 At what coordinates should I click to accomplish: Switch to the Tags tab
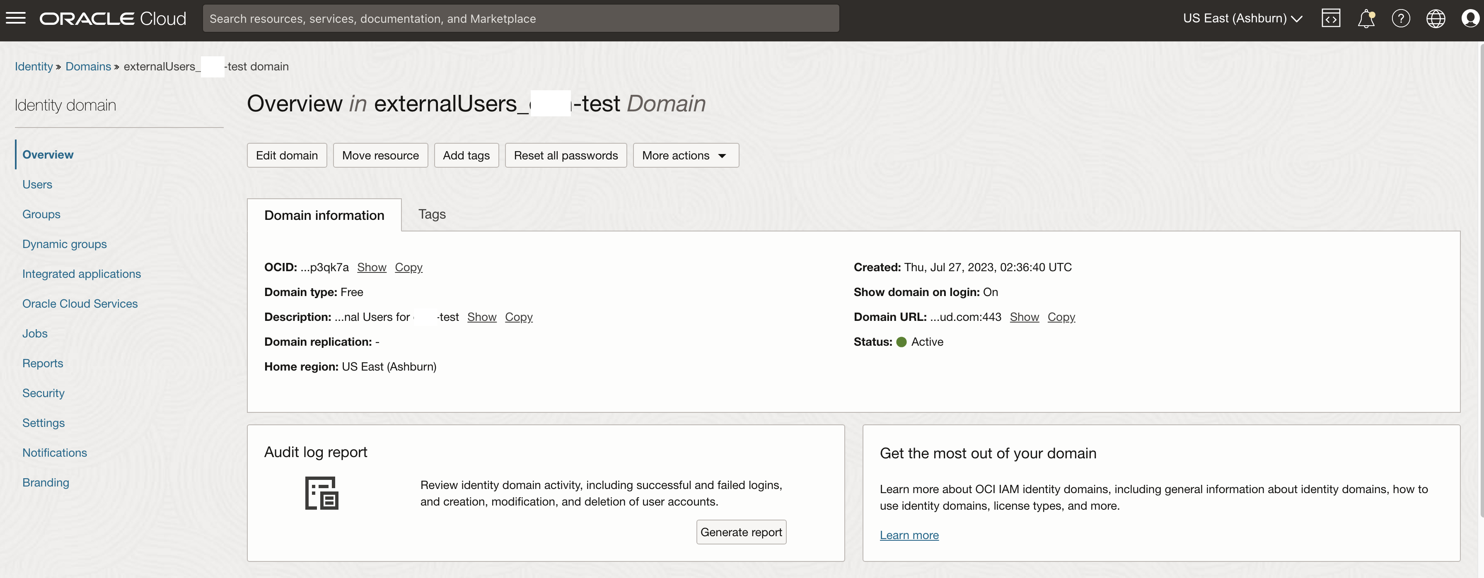432,214
